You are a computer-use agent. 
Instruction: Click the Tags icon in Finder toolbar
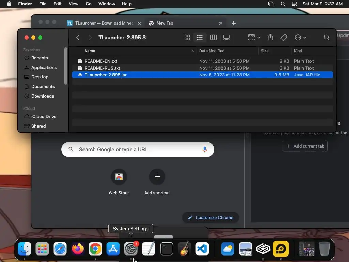(x=284, y=38)
